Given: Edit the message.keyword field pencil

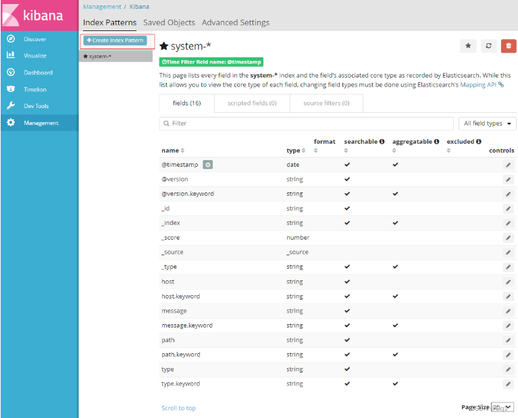Looking at the screenshot, I should click(x=508, y=325).
